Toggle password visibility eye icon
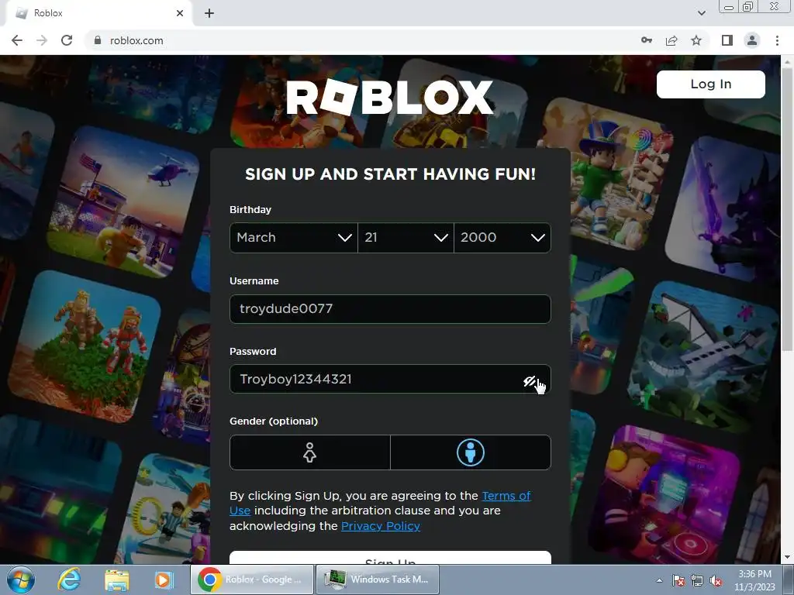Image resolution: width=794 pixels, height=595 pixels. coord(530,381)
